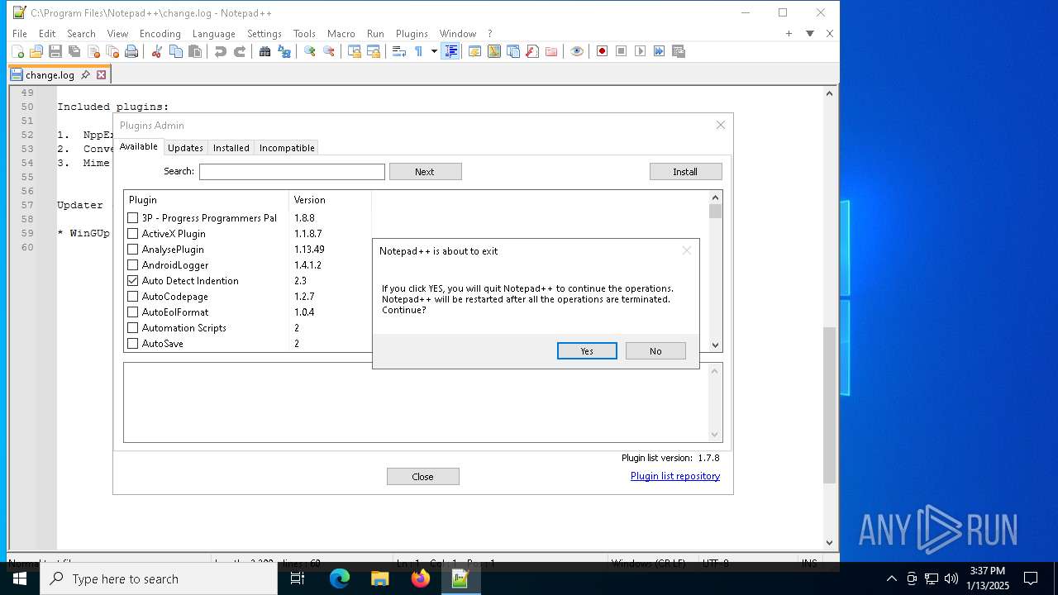Click the Replace toolbar icon
The width and height of the screenshot is (1058, 595).
coord(284,51)
